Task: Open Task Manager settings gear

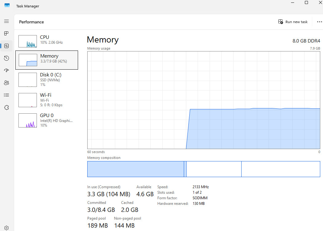Action: click(x=6, y=228)
